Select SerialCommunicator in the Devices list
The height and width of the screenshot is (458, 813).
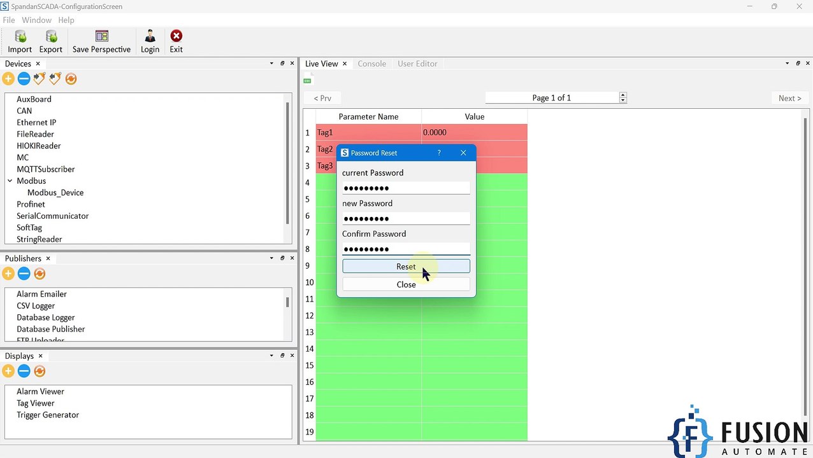pyautogui.click(x=52, y=216)
